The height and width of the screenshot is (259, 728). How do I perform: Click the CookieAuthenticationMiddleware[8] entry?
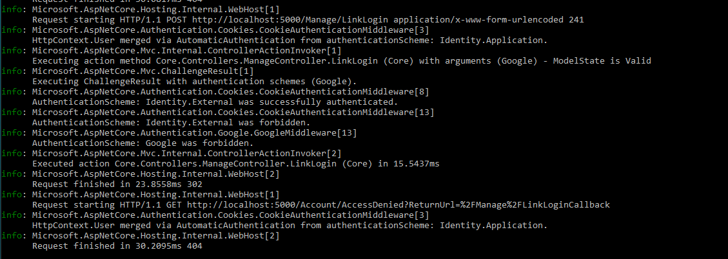click(230, 91)
